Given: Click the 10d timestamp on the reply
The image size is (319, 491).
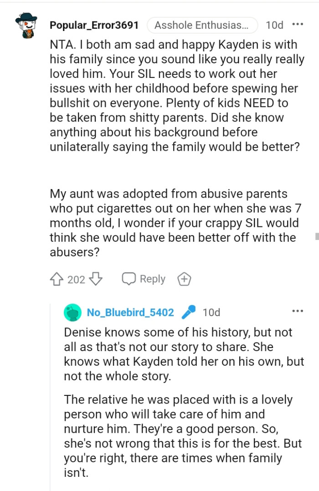Looking at the screenshot, I should [211, 312].
